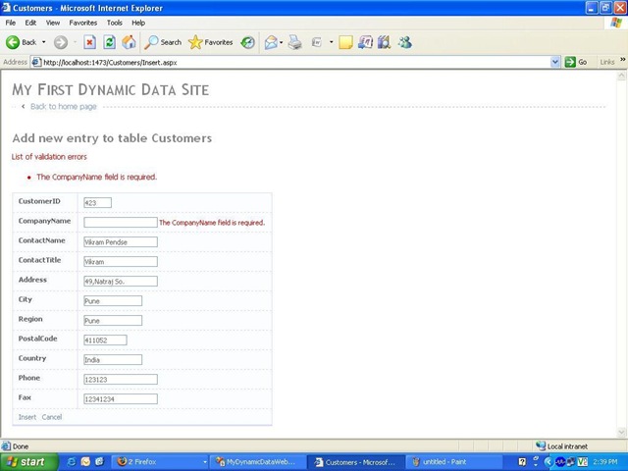Click the Customers - Microsoft taskbar button
Viewport: 628px width, 471px height.
click(356, 462)
